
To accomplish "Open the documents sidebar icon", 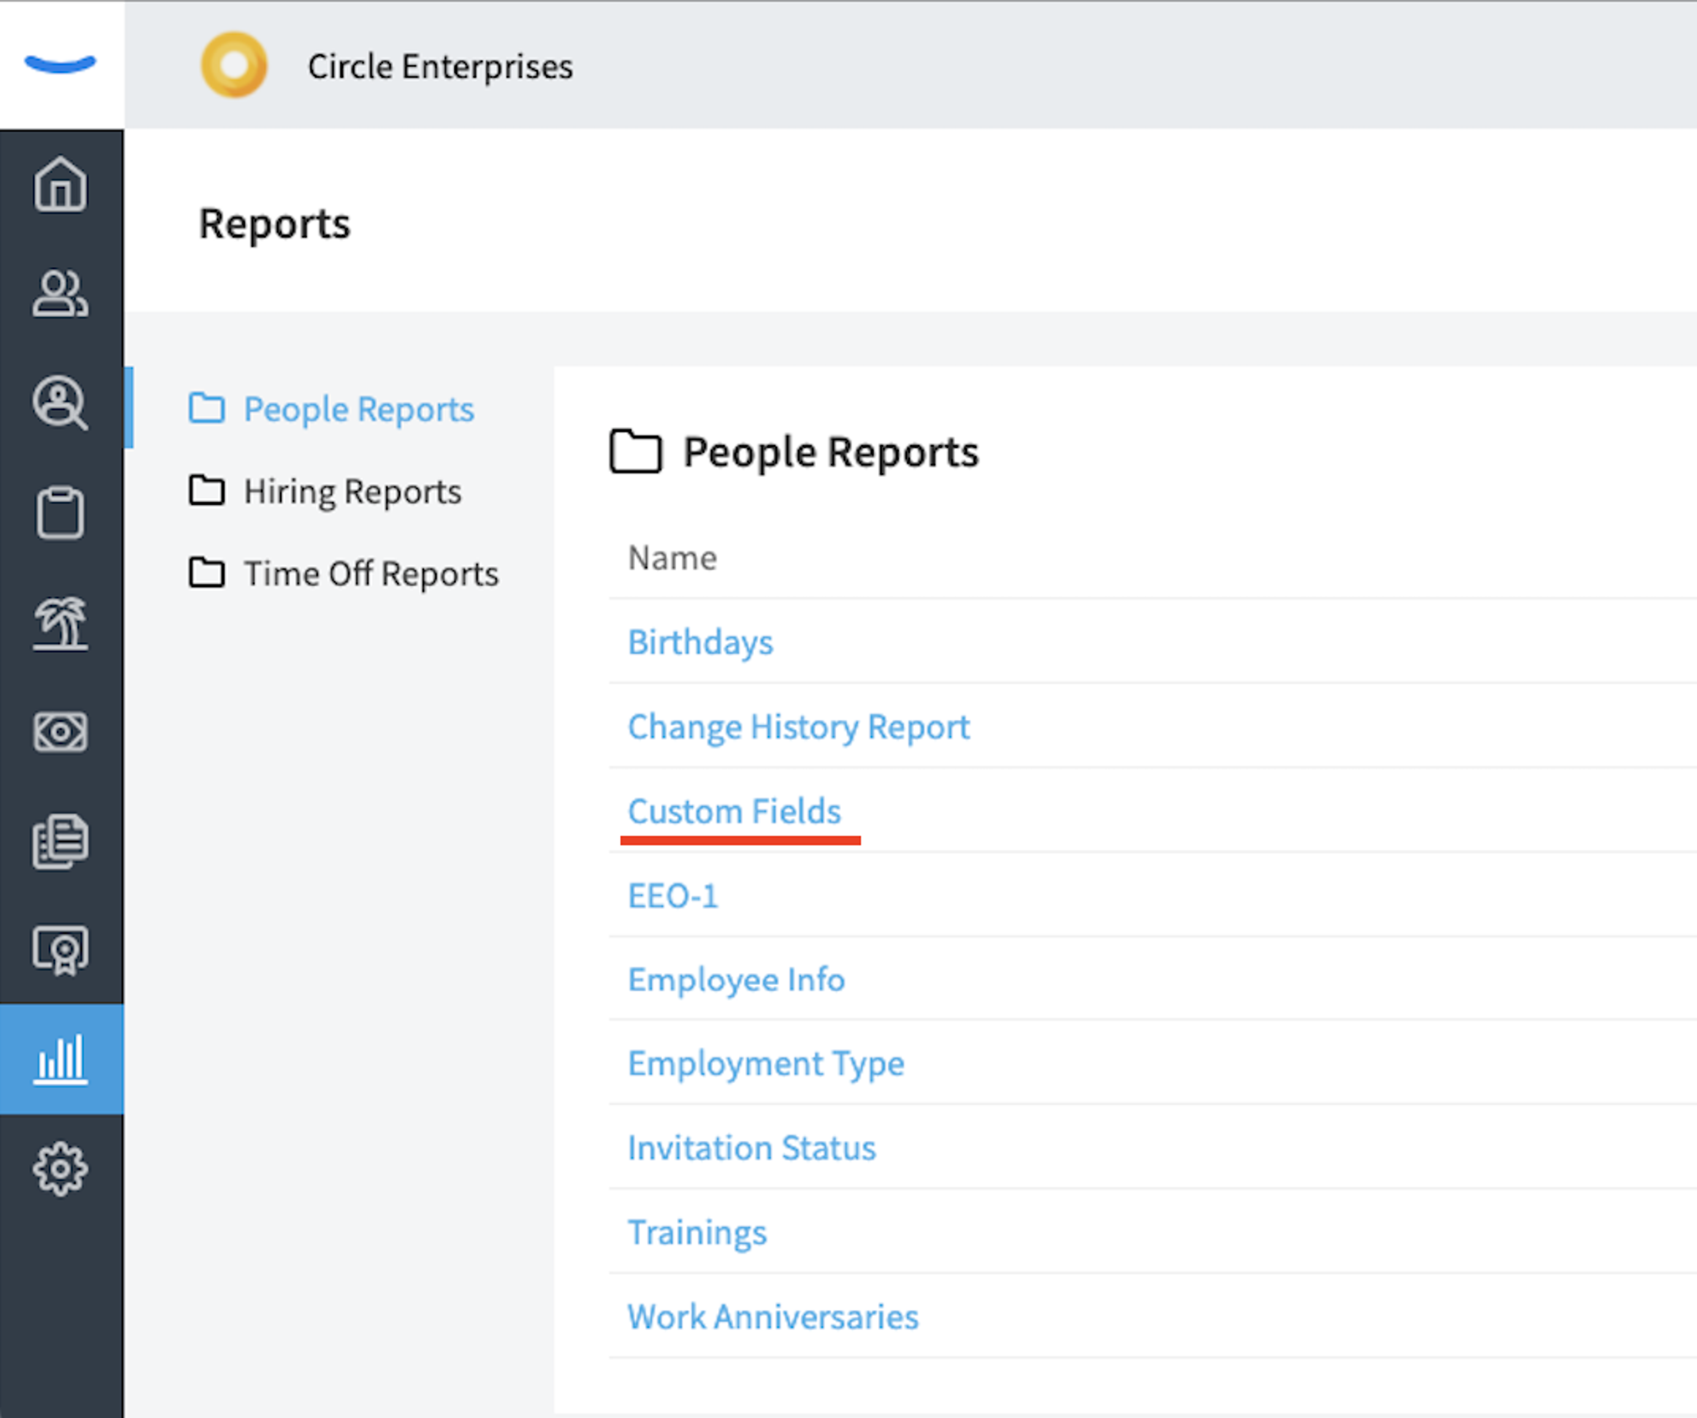I will pyautogui.click(x=61, y=841).
